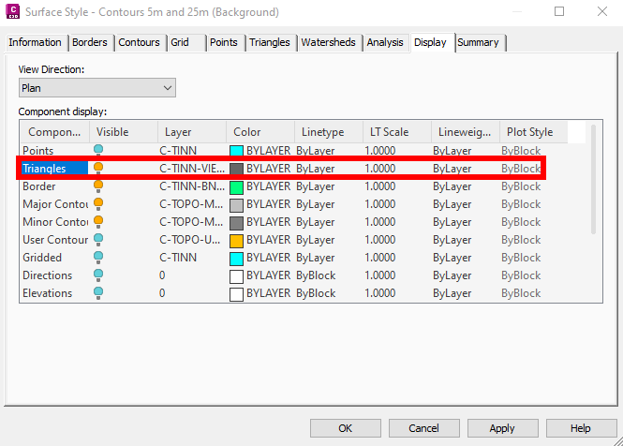Open the Help button
This screenshot has height=446, width=623.
[x=581, y=428]
